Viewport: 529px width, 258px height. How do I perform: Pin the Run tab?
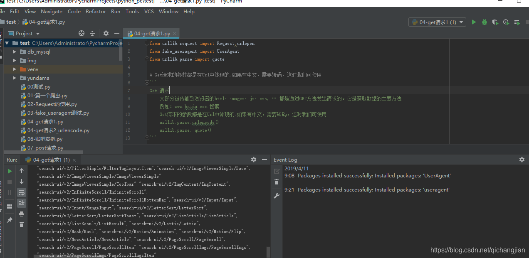tap(10, 220)
